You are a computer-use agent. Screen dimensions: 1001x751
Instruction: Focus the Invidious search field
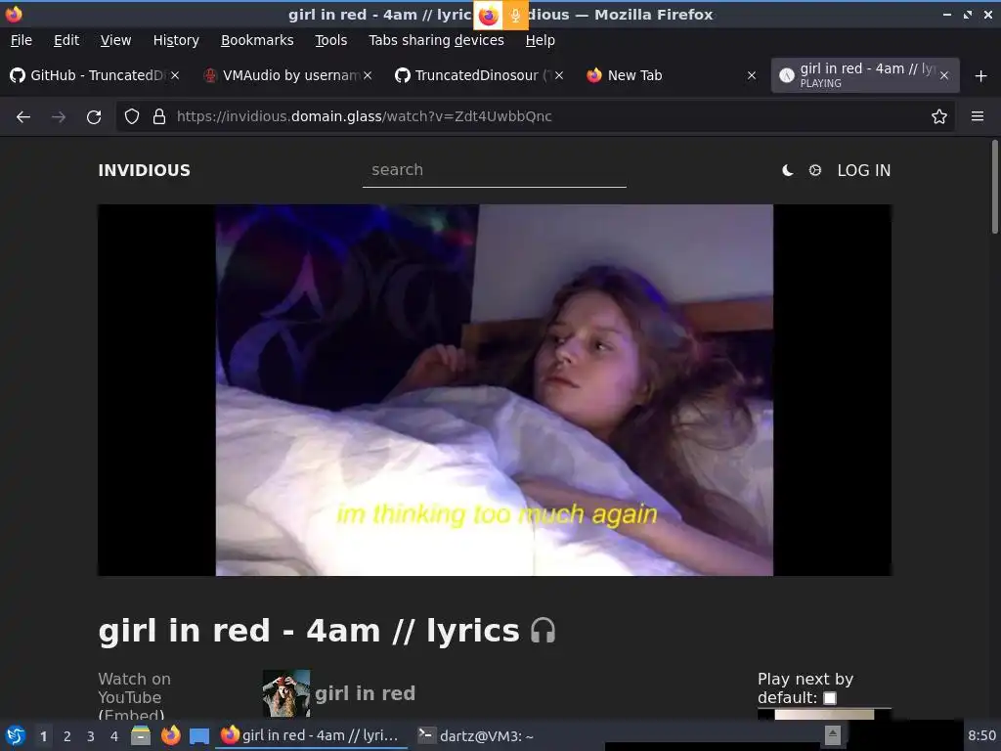click(494, 170)
